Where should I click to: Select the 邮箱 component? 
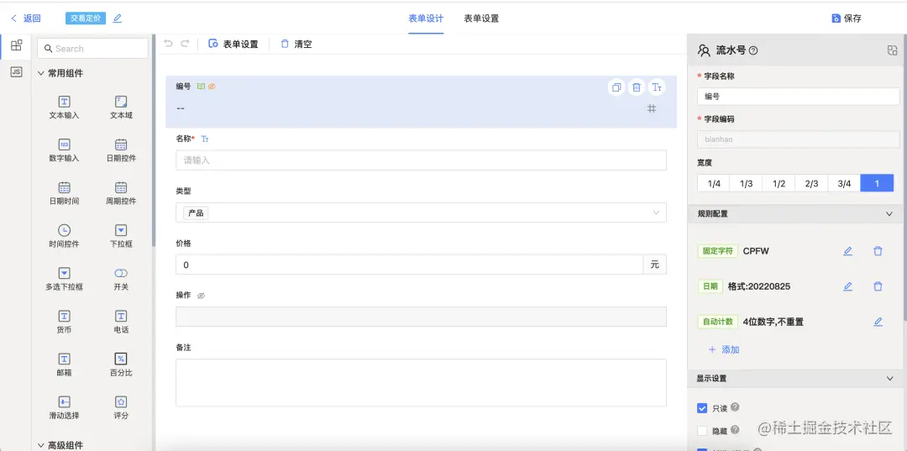point(64,364)
